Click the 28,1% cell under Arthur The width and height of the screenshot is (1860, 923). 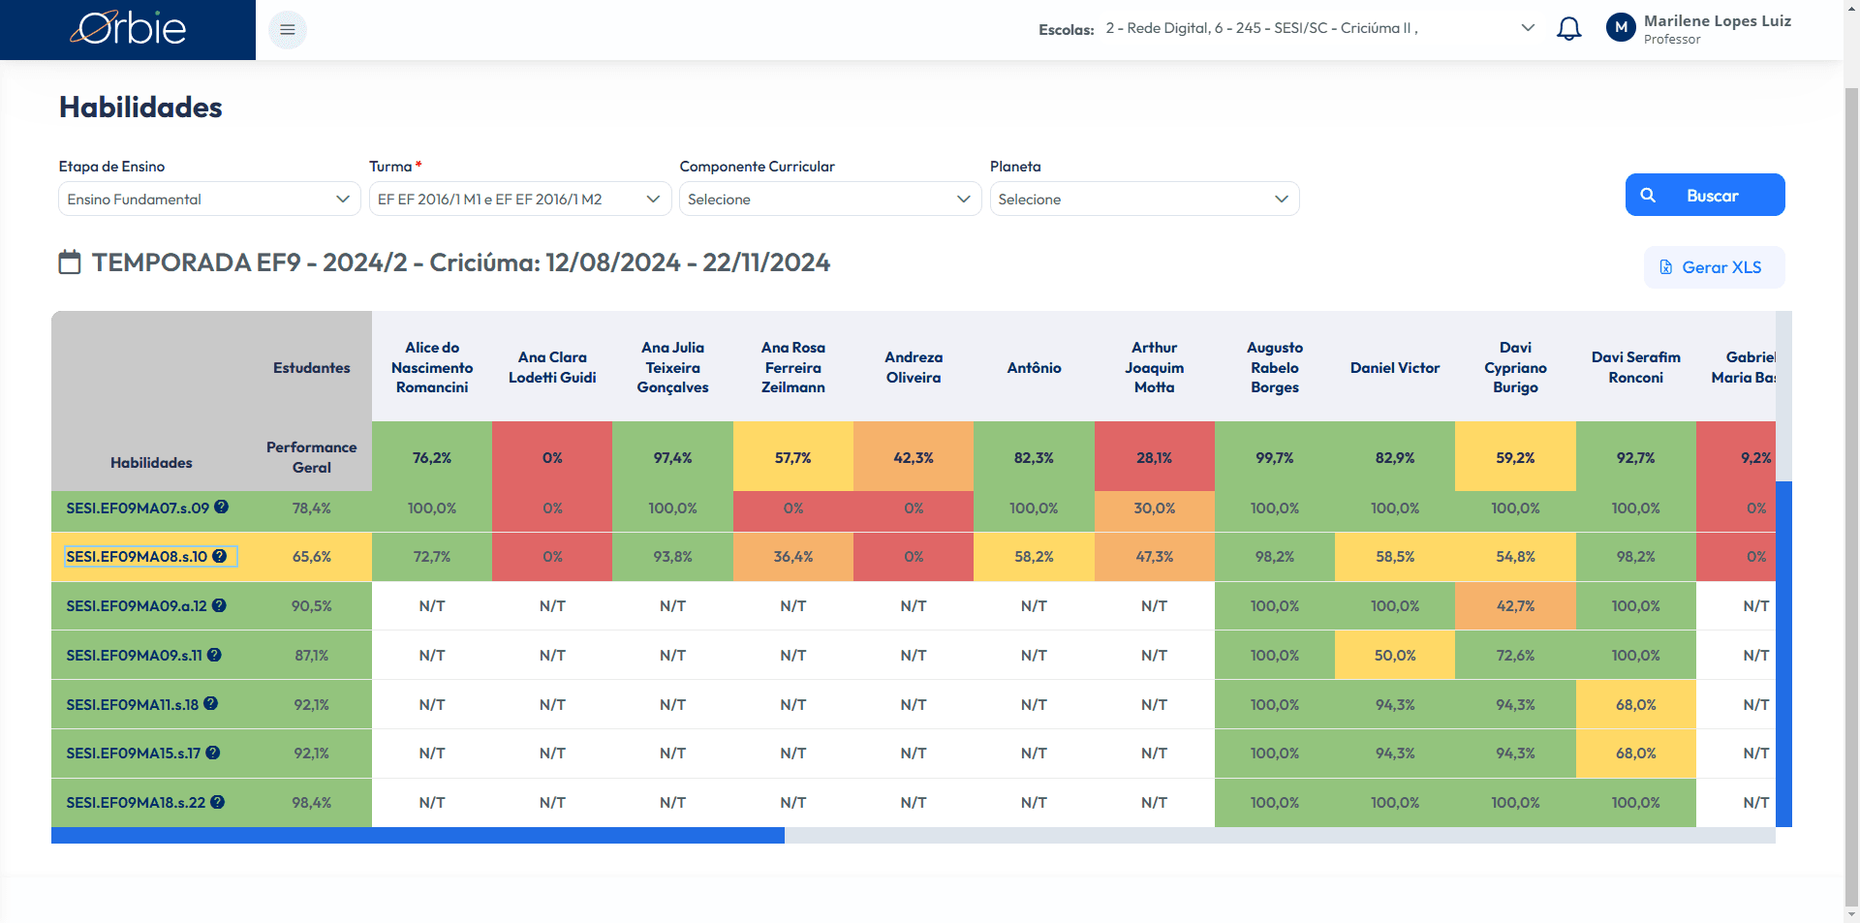[1154, 457]
